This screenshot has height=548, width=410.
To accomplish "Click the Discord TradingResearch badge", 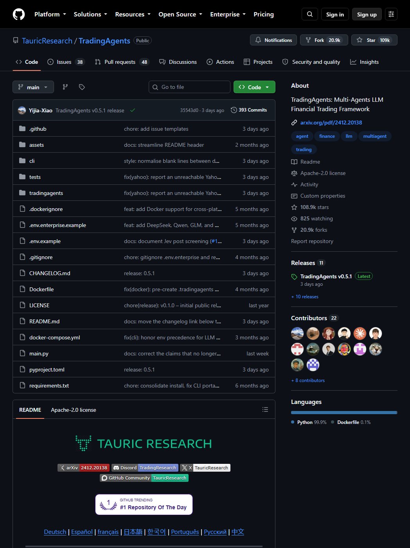I will point(145,468).
